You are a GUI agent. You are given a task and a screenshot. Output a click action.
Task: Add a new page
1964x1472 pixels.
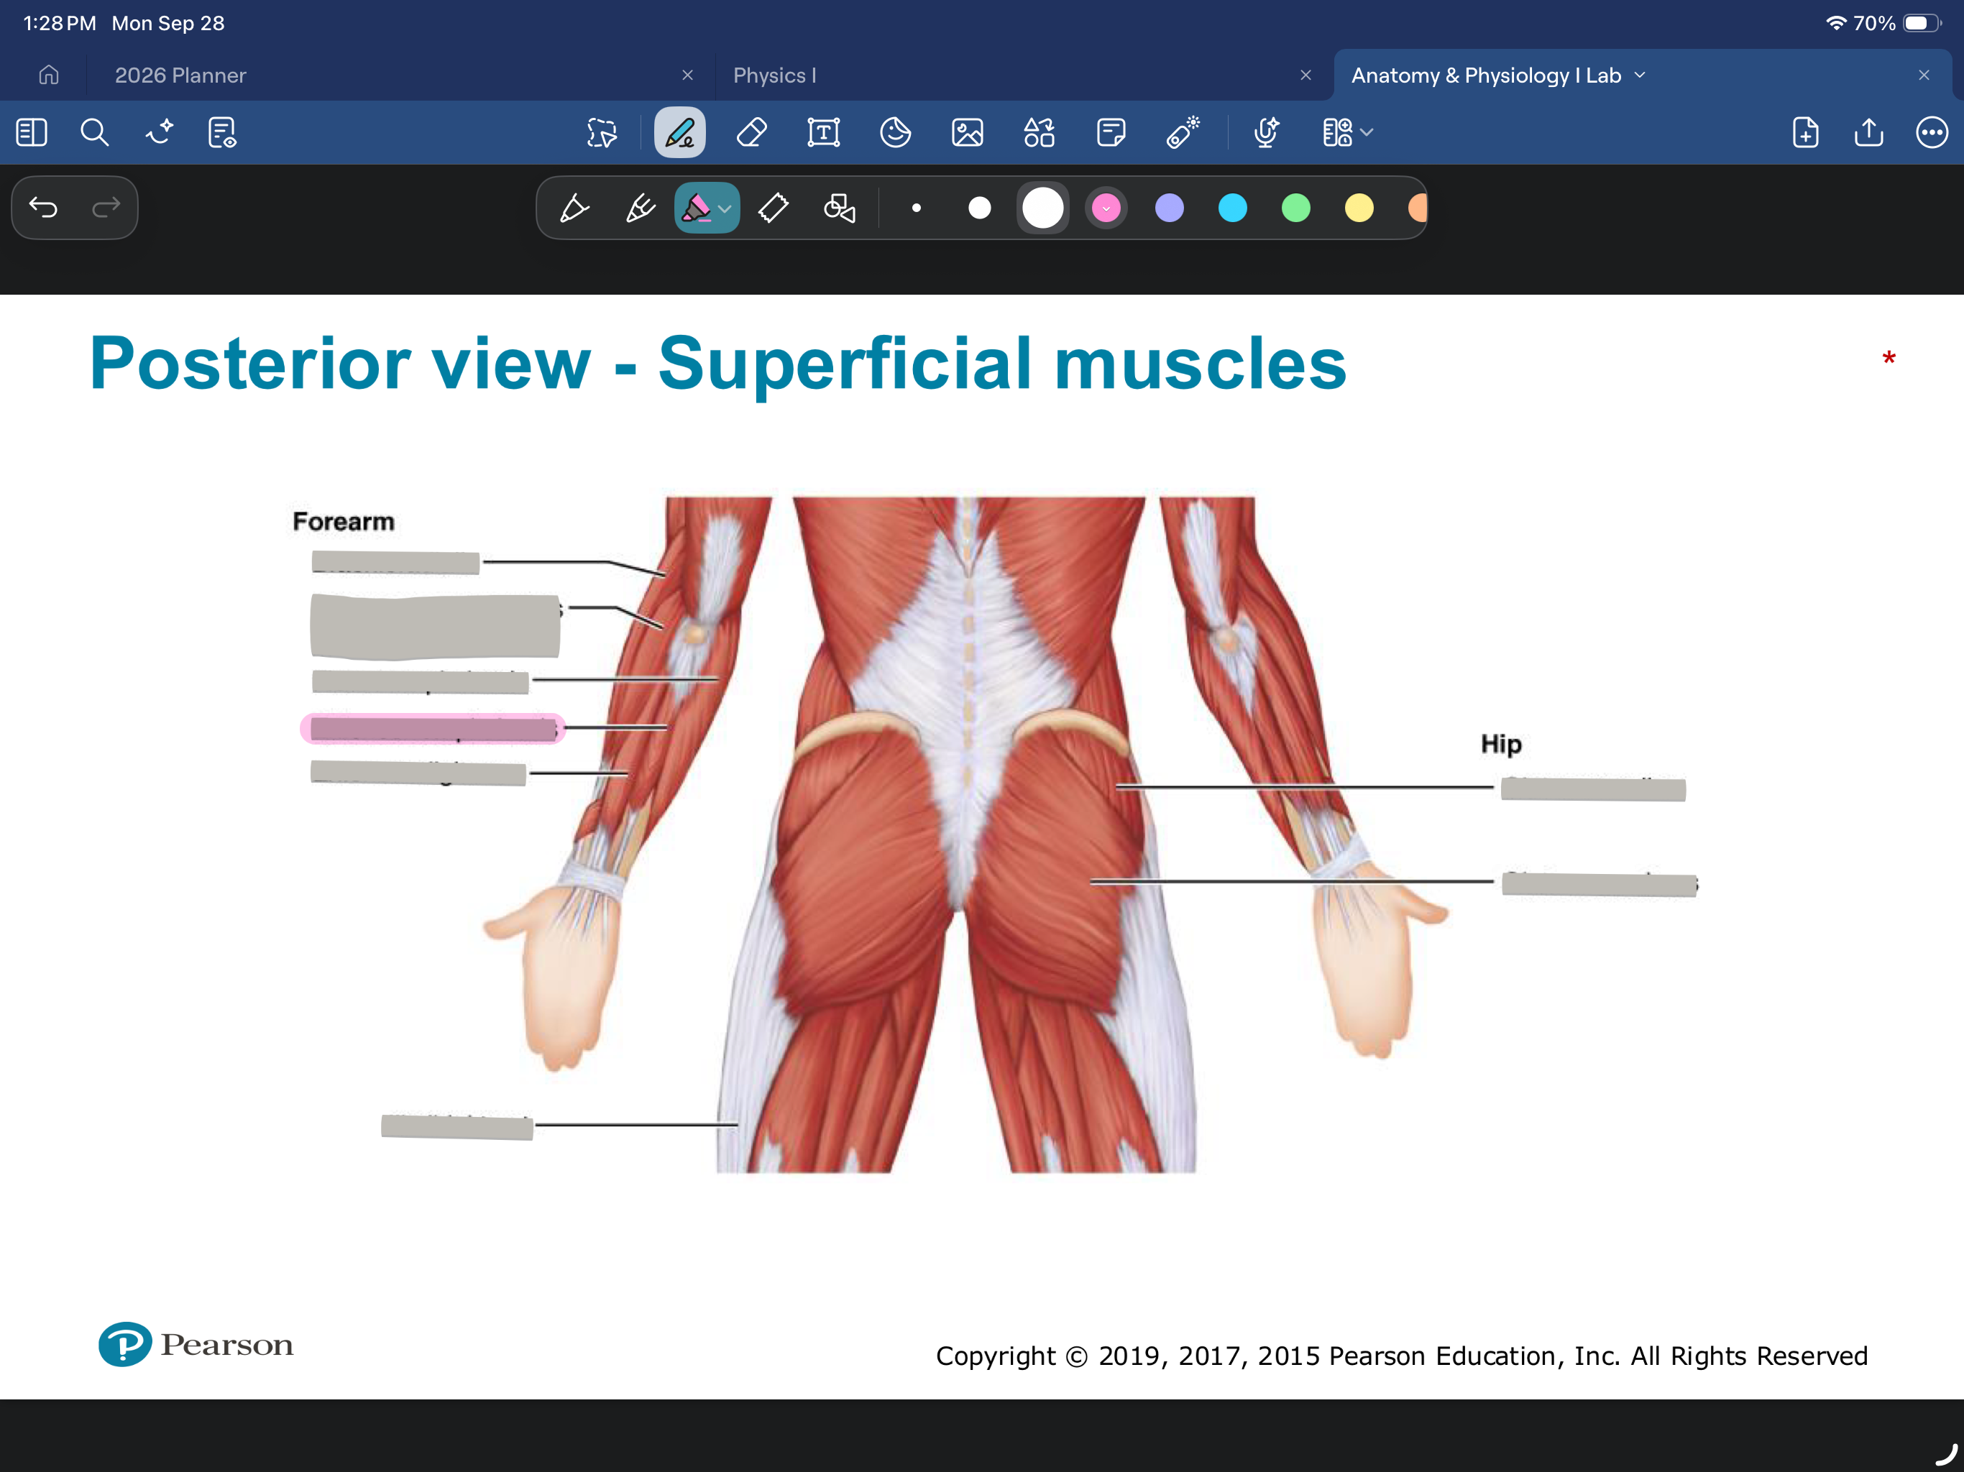tap(1806, 133)
